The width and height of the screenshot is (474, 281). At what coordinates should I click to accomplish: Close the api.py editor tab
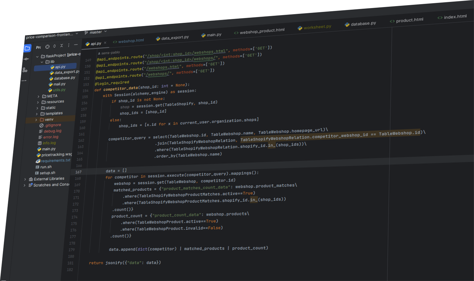point(105,43)
